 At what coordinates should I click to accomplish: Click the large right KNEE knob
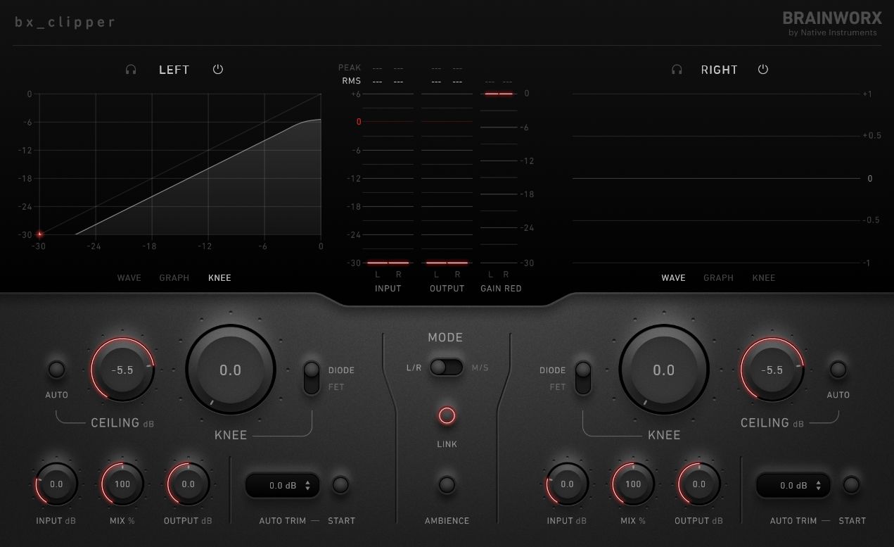664,370
